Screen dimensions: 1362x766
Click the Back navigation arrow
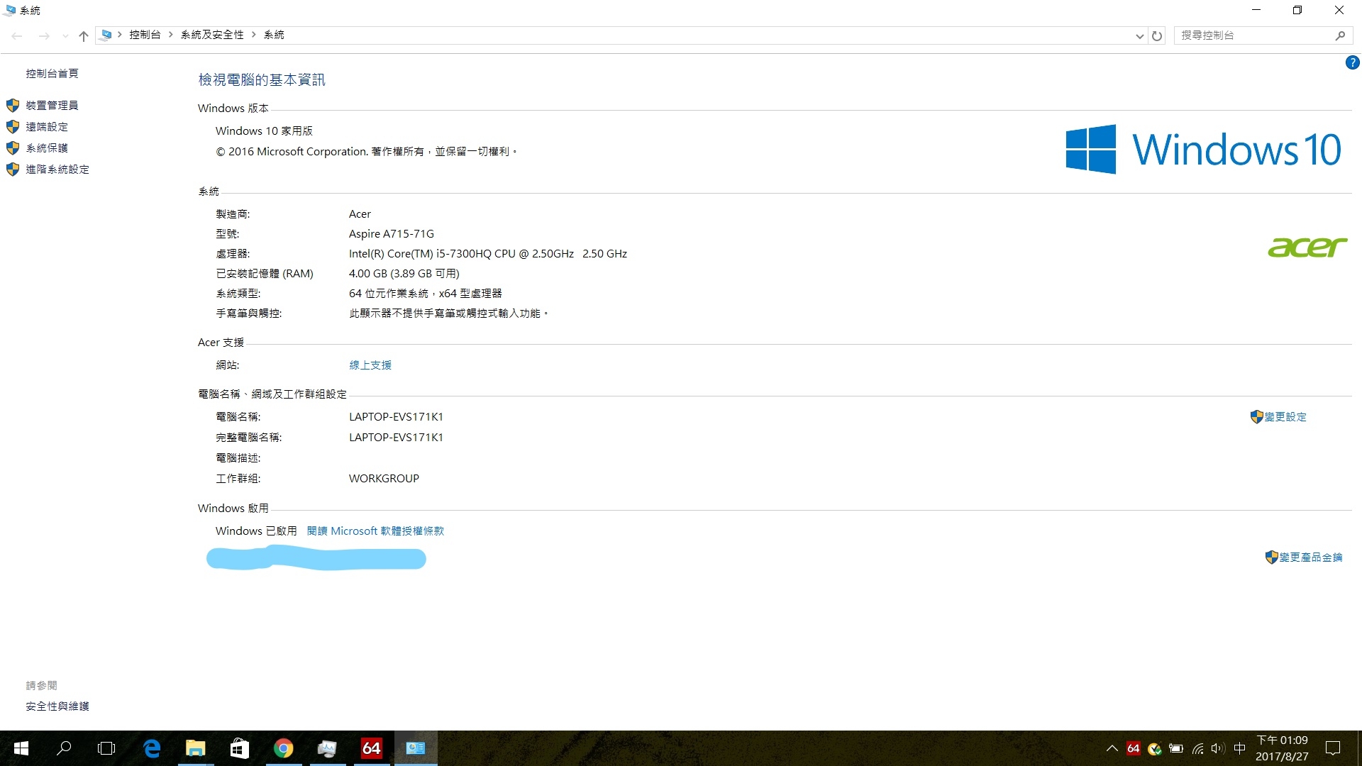coord(17,35)
